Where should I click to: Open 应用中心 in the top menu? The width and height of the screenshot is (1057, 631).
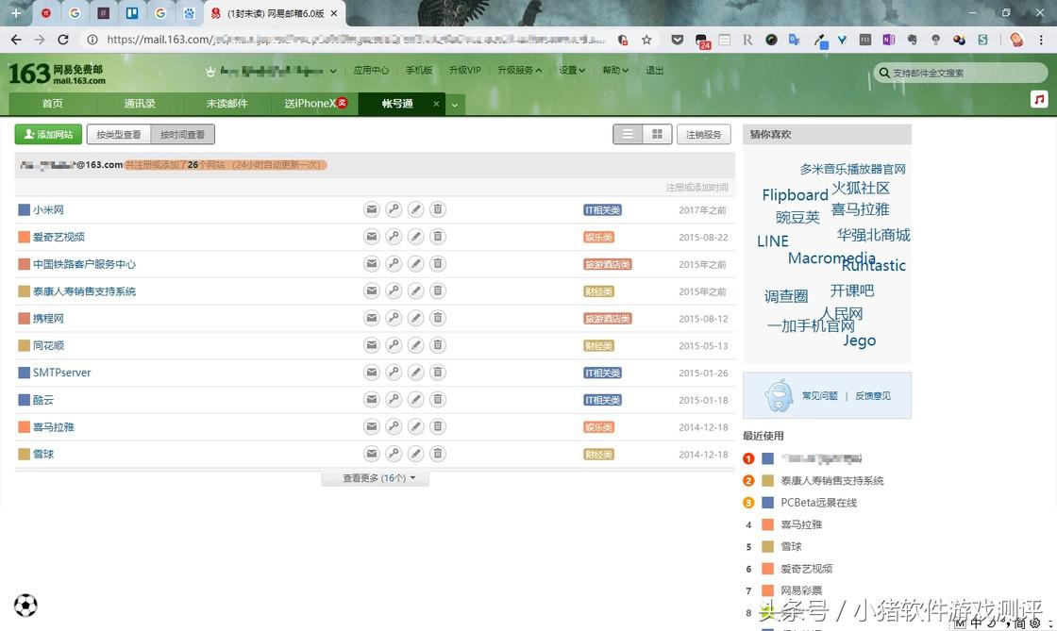coord(371,70)
